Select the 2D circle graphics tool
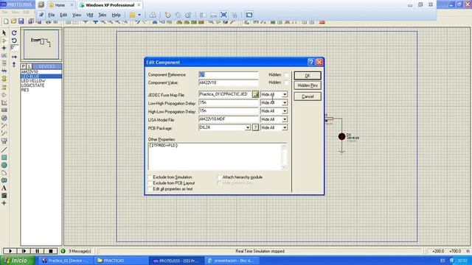 tap(4, 165)
